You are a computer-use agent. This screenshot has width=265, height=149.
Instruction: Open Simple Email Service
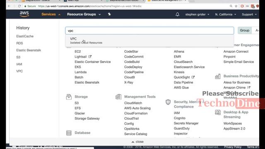tap(238, 62)
